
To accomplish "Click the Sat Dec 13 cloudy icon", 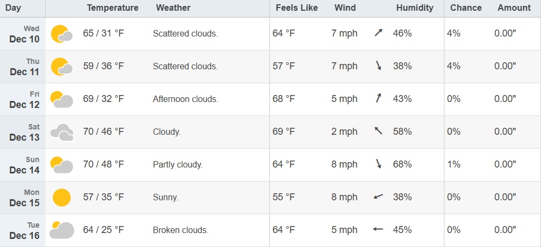I will pos(62,132).
